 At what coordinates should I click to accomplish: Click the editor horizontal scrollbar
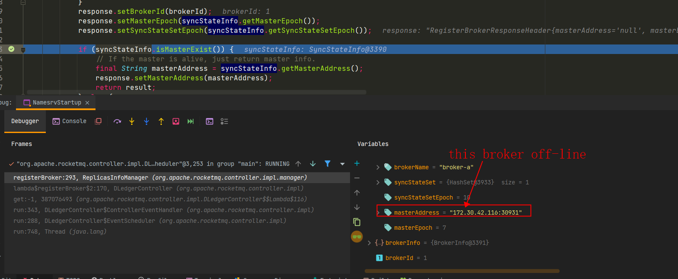[197, 92]
